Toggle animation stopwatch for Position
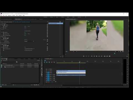Viewport: 133px width, 100px height. (4, 26)
